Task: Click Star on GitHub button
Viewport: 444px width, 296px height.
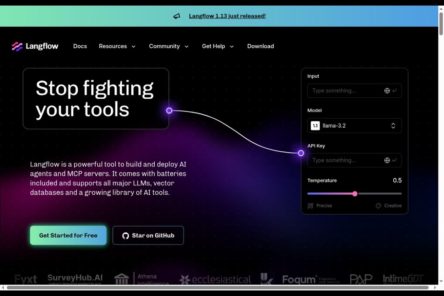Action: tap(148, 235)
